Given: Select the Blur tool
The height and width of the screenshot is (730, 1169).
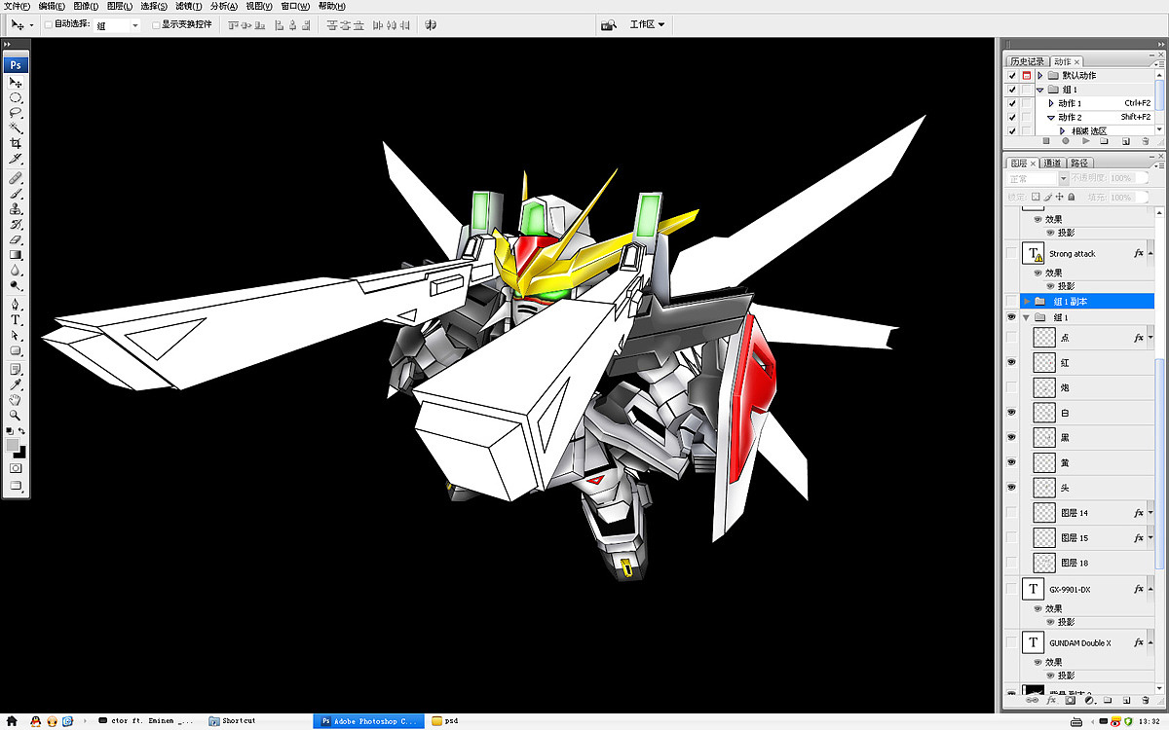Looking at the screenshot, I should point(16,271).
